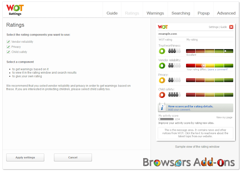Click 'Sample view of the rating window' caption
The width and height of the screenshot is (242, 172).
coord(197,147)
